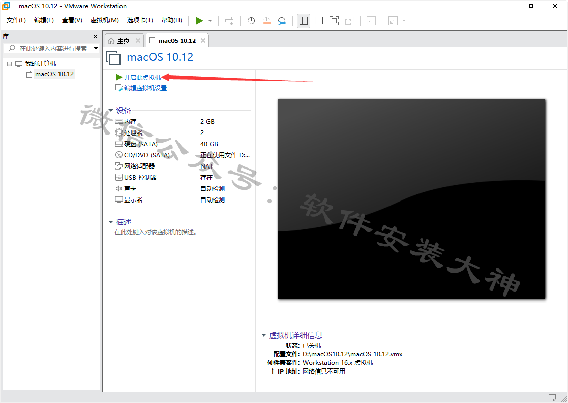This screenshot has height=403, width=568.
Task: Open the snapshot manager wrench icon
Action: click(282, 21)
